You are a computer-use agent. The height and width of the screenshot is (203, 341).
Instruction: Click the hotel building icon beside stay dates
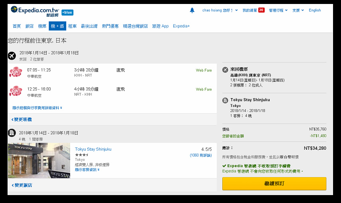click(12, 133)
